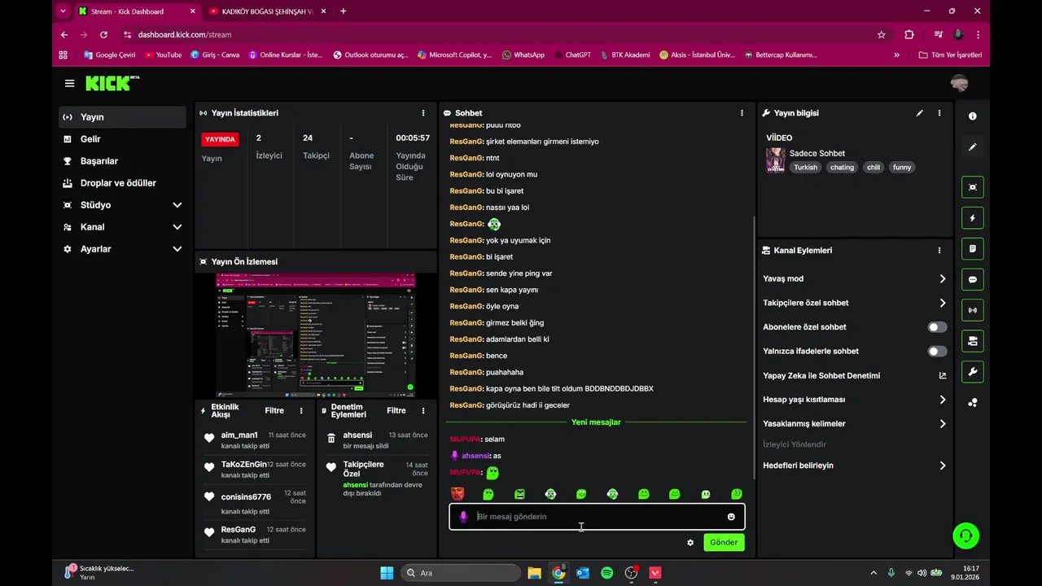Click the info icon in the right sidebar
The image size is (1042, 586).
[x=972, y=116]
